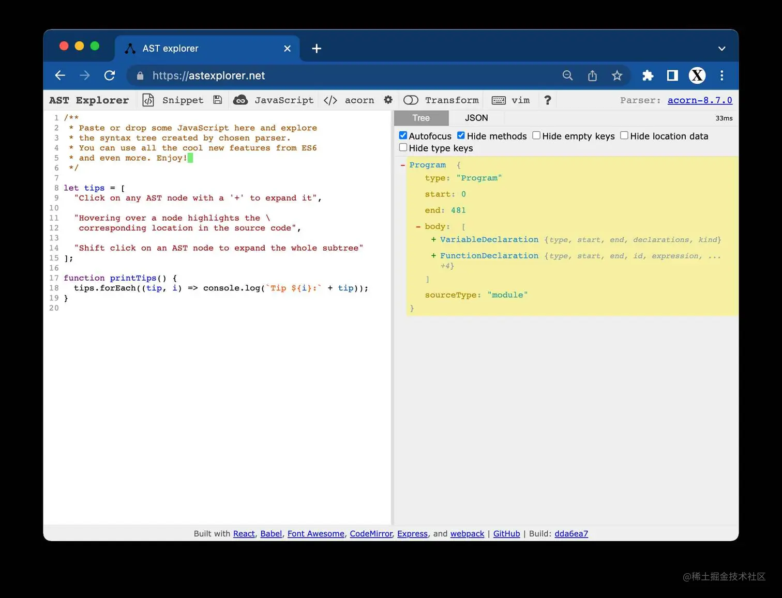Open the Express footer link
This screenshot has width=782, height=598.
click(x=412, y=534)
